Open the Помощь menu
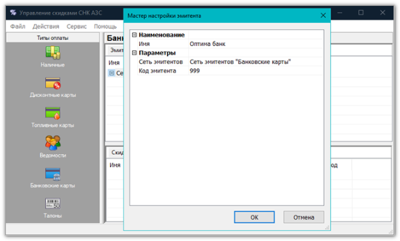 pyautogui.click(x=105, y=26)
